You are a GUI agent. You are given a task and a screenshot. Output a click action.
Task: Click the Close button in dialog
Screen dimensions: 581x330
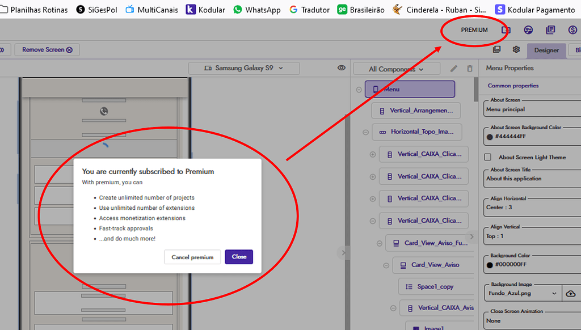pos(239,257)
